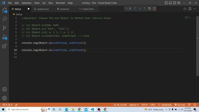Click the question comment on line 1
The width and height of the screenshot is (199, 112).
66,18
